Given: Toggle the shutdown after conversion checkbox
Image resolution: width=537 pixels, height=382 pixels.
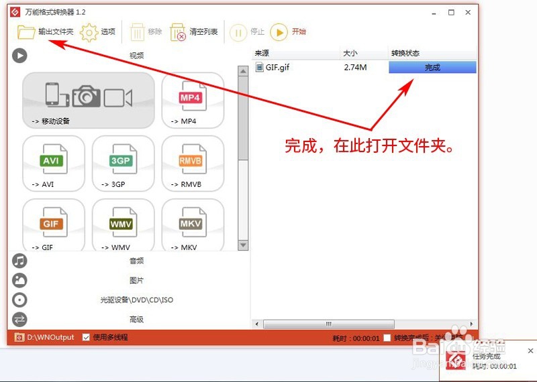Looking at the screenshot, I should tap(387, 338).
